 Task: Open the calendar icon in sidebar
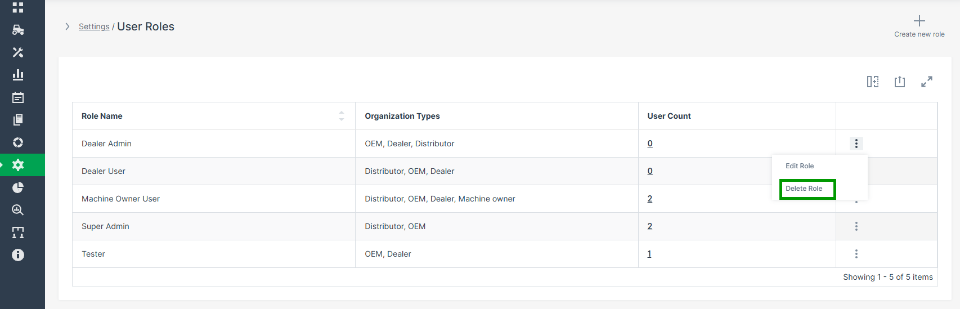click(x=18, y=97)
